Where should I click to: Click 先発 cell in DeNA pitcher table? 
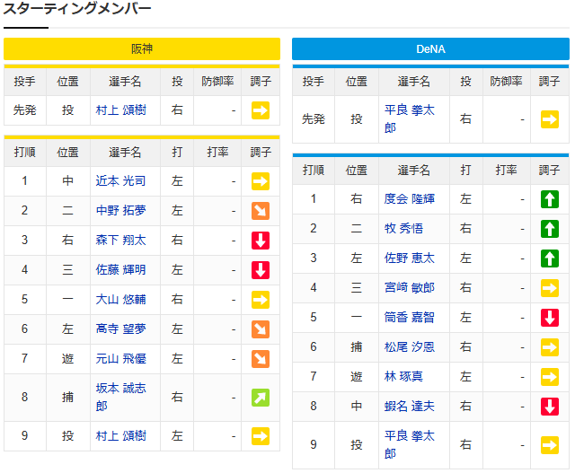coord(314,119)
